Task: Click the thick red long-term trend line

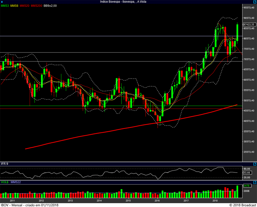Action: 107,132
